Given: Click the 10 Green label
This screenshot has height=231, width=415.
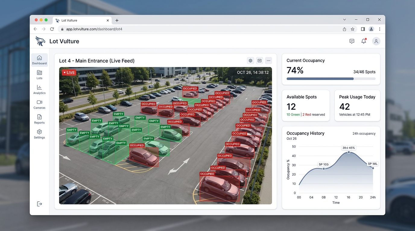Looking at the screenshot, I should [x=293, y=115].
